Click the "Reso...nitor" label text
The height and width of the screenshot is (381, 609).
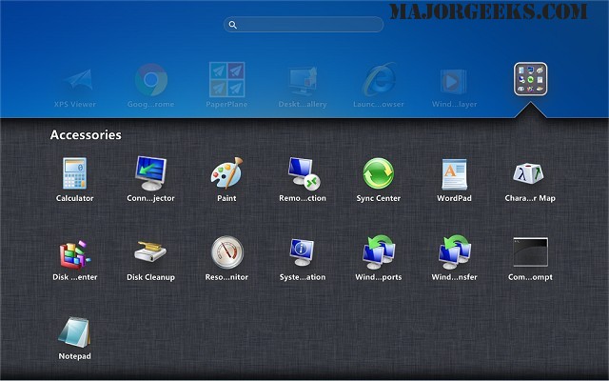pos(226,277)
